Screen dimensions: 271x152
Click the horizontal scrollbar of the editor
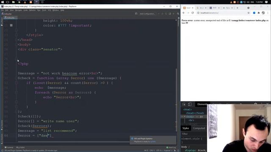coord(73,142)
